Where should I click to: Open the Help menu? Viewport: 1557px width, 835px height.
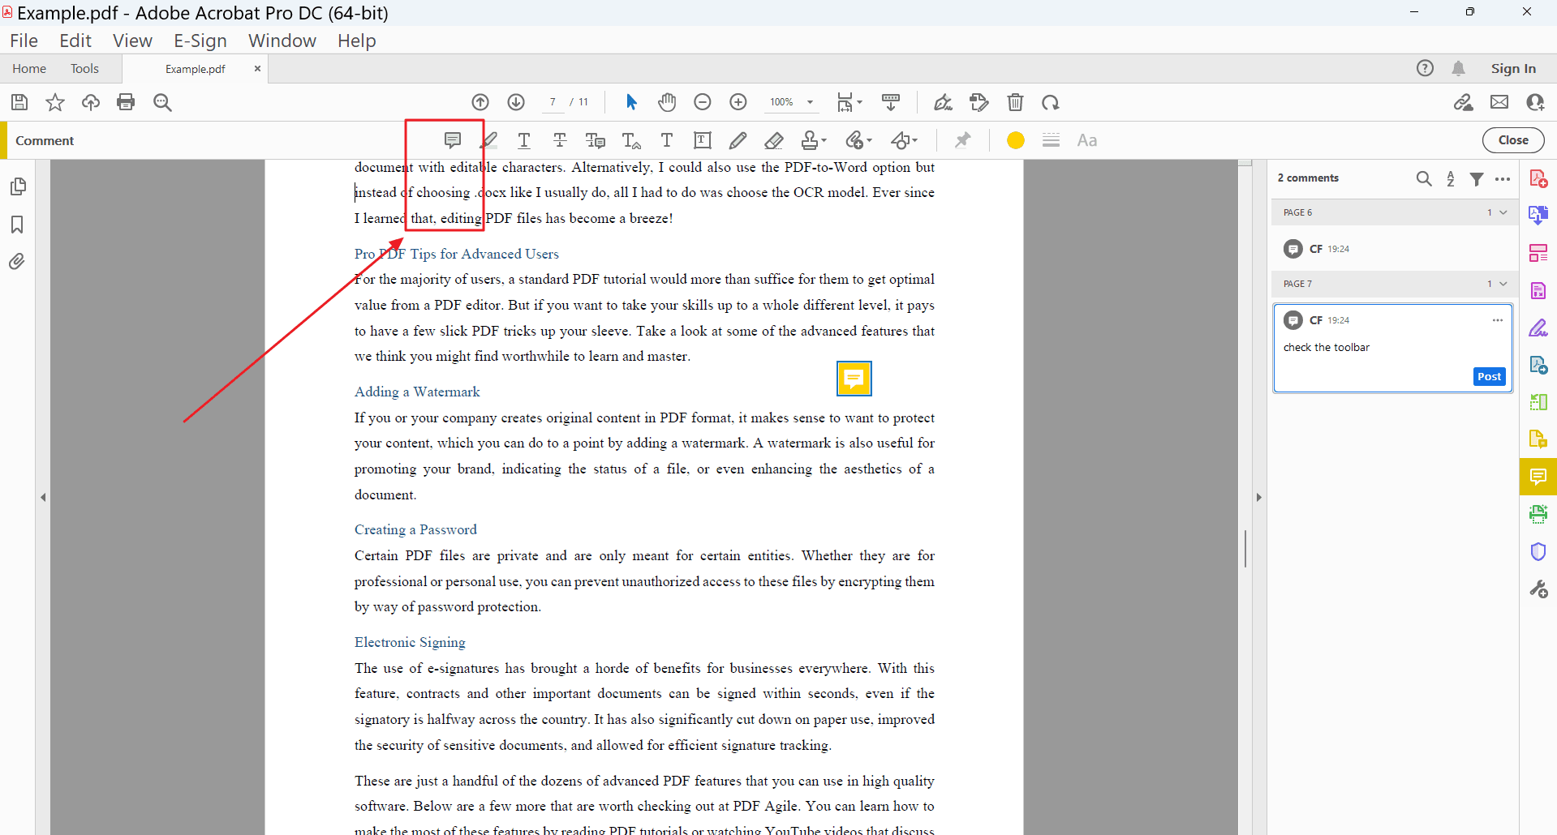pos(357,41)
